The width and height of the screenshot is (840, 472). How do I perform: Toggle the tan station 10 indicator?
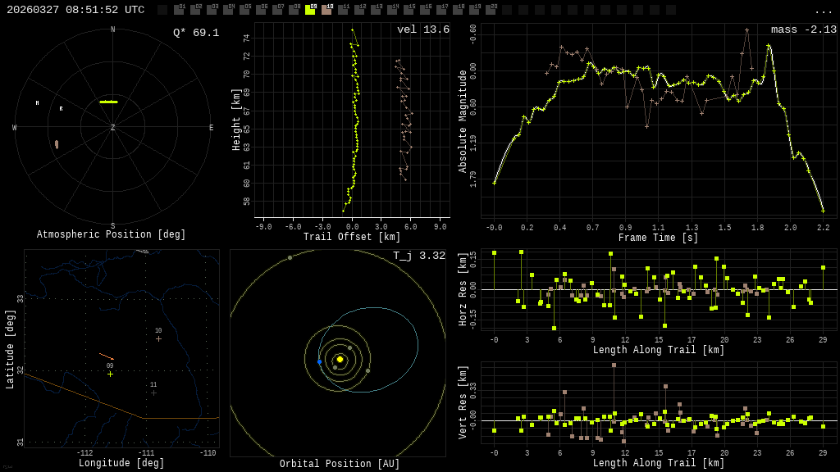(326, 10)
